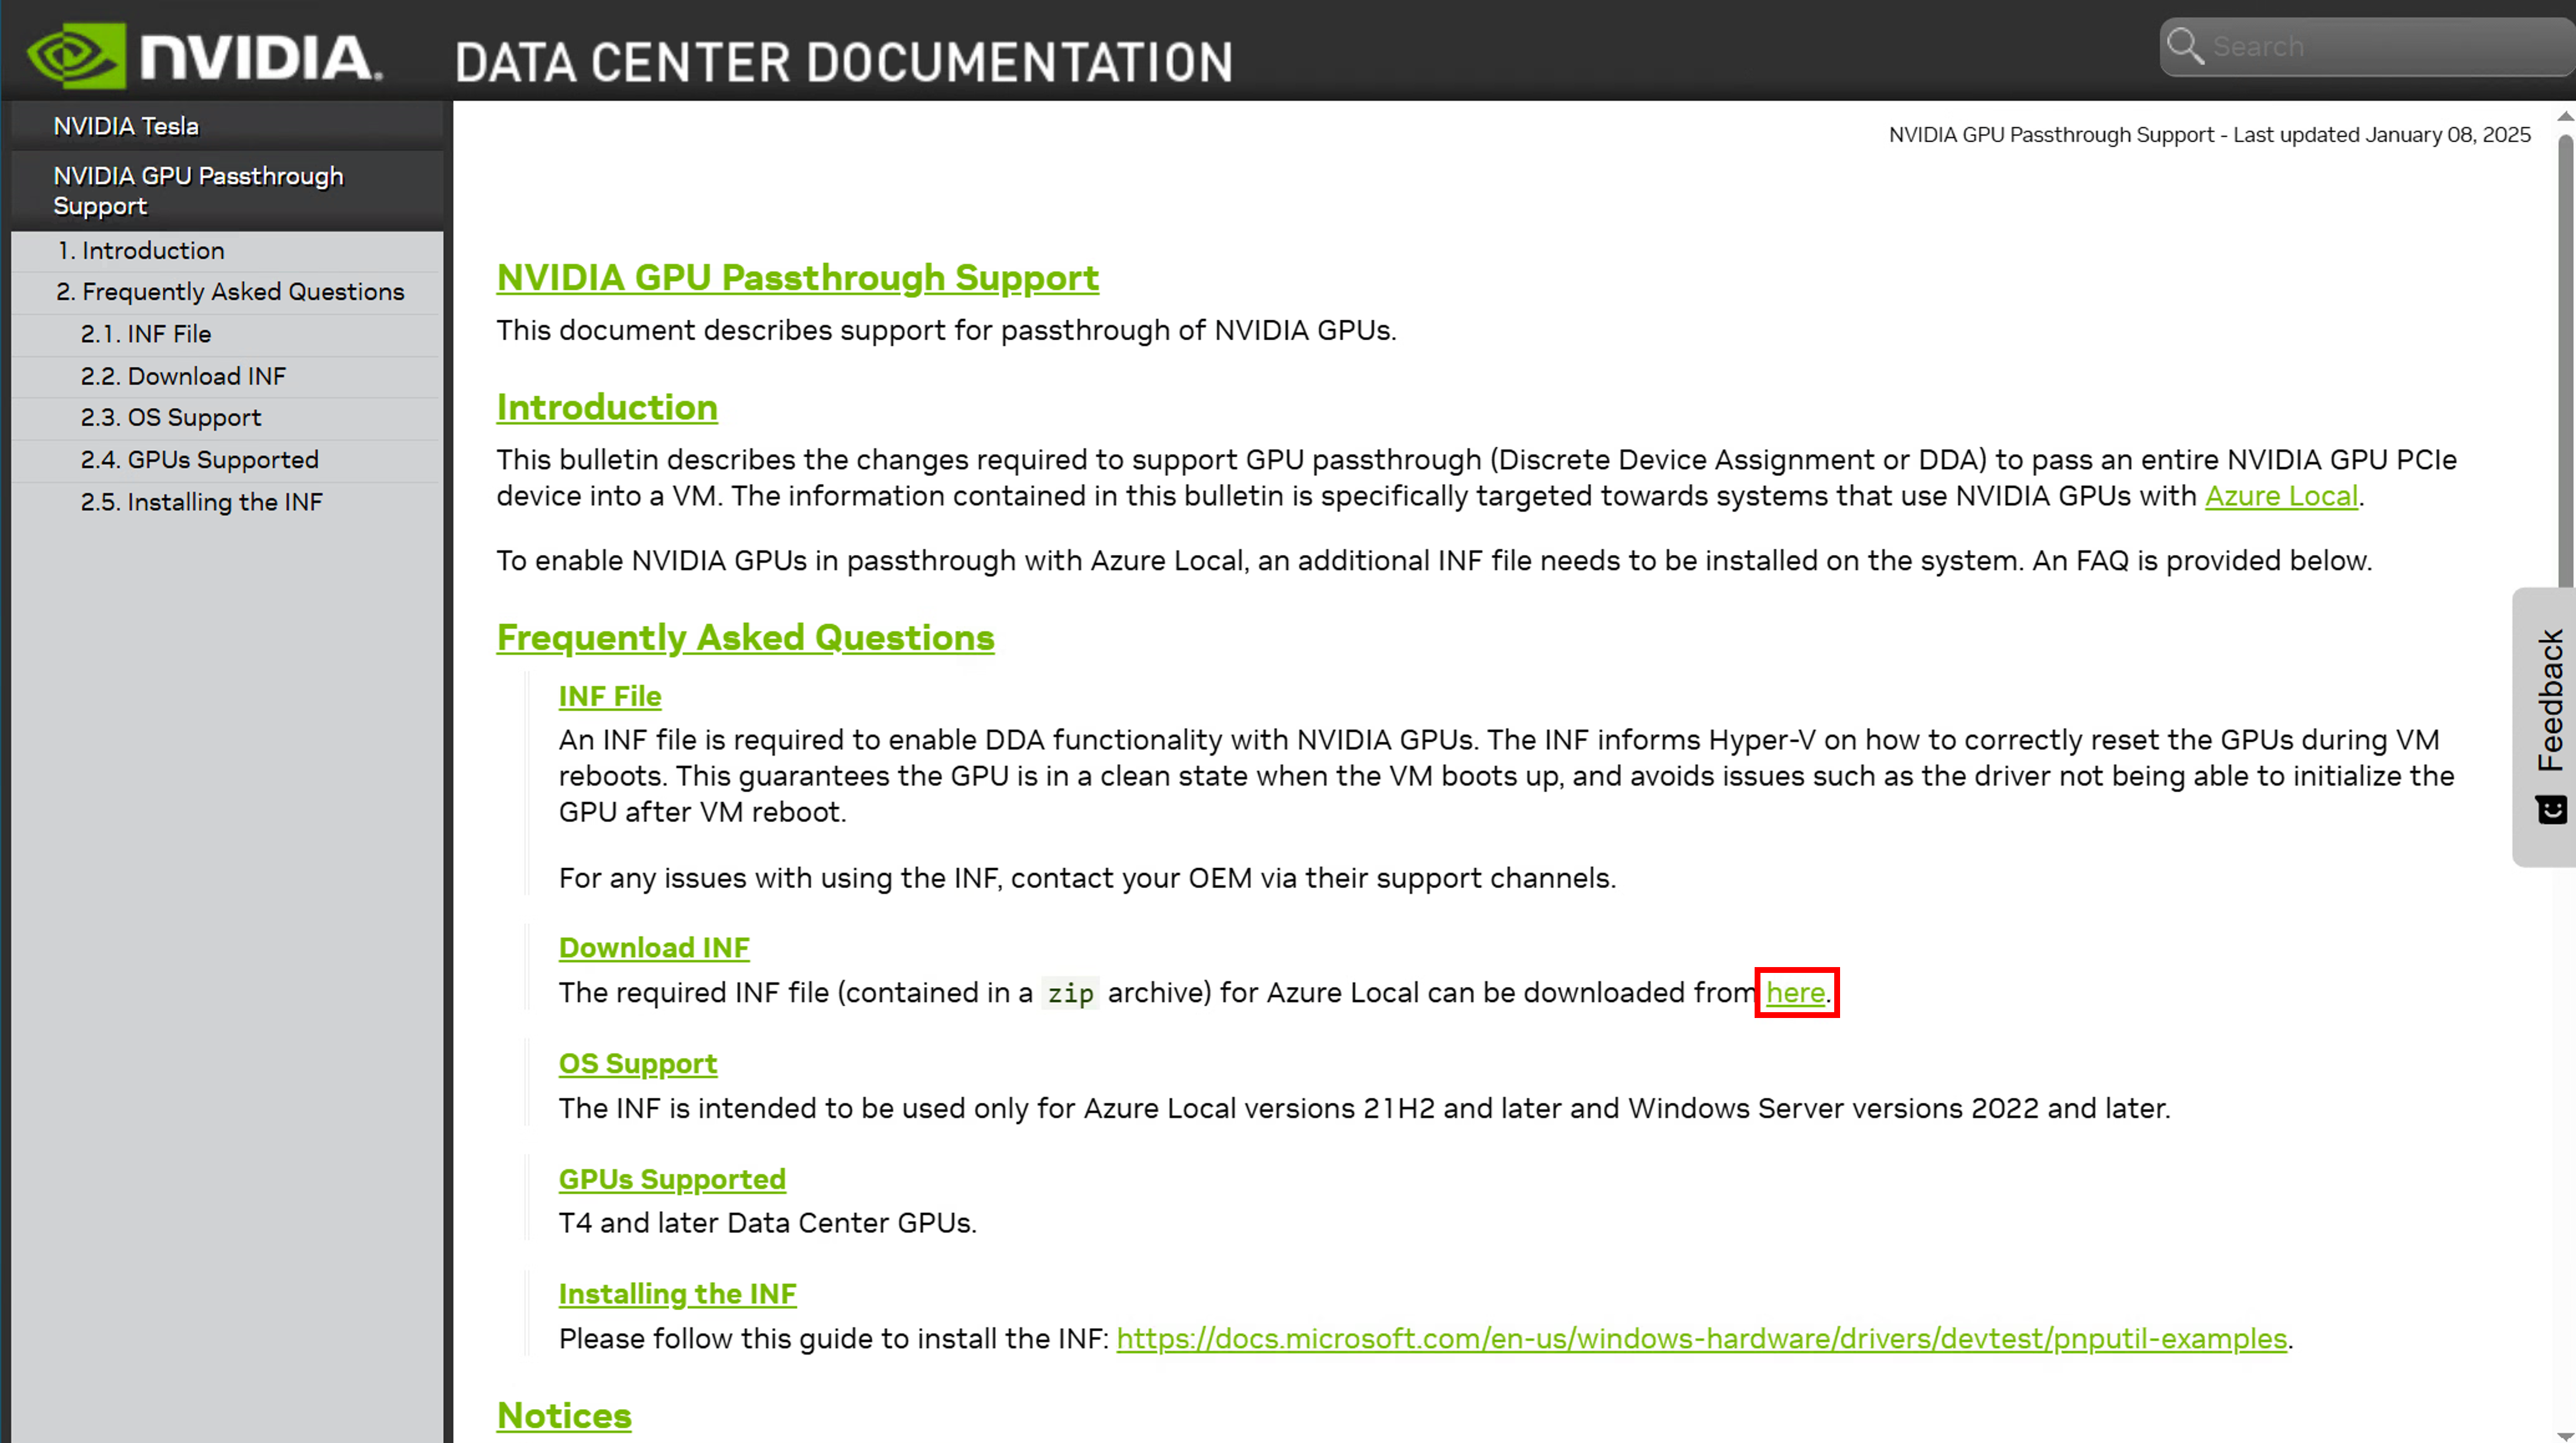This screenshot has width=2576, height=1443.
Task: Click the search magnifier icon
Action: 2184,46
